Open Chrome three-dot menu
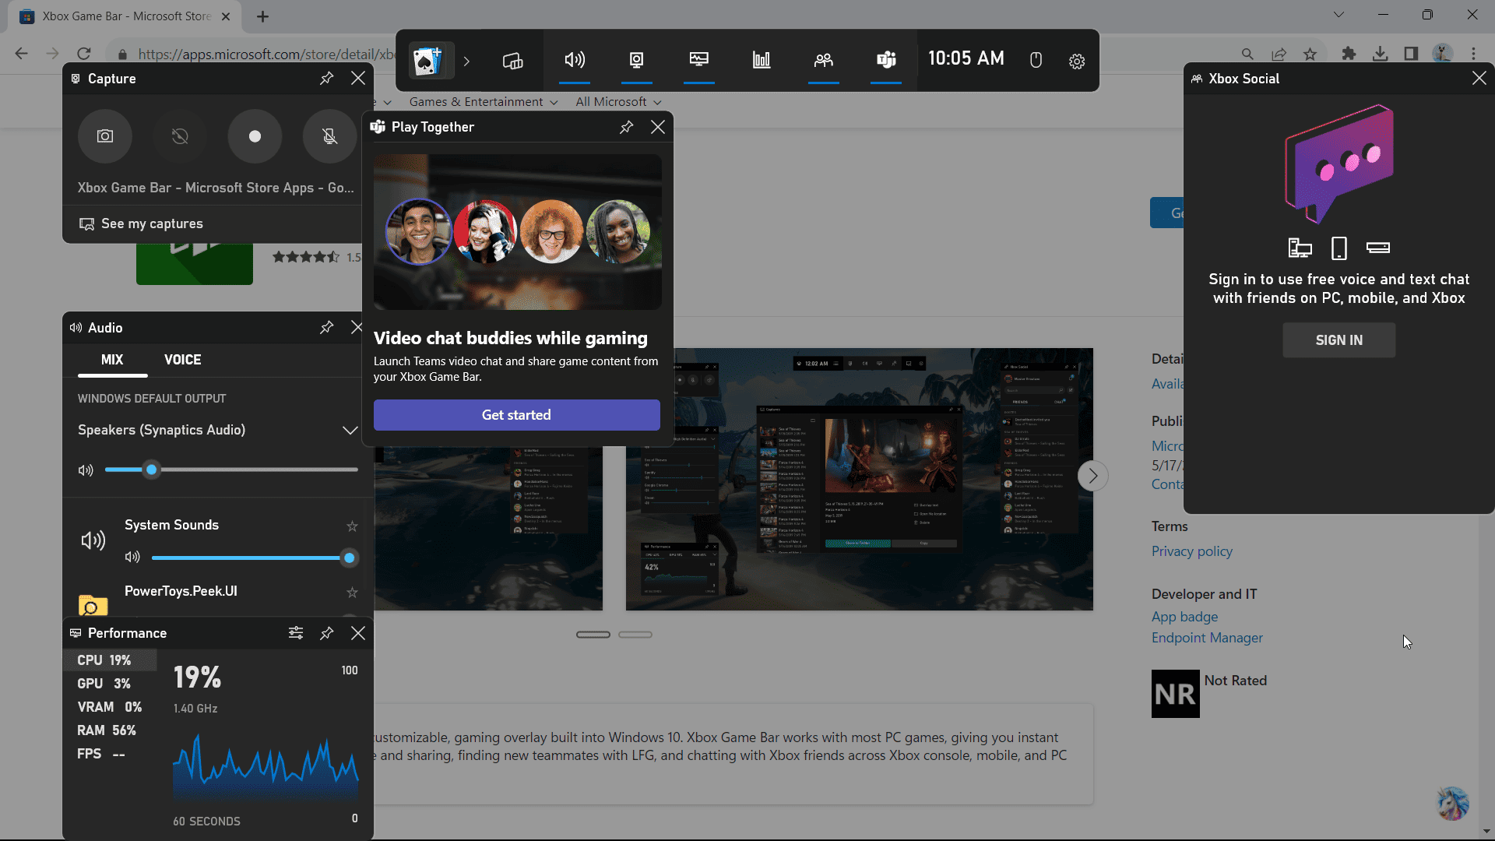This screenshot has height=841, width=1495. pos(1473,54)
